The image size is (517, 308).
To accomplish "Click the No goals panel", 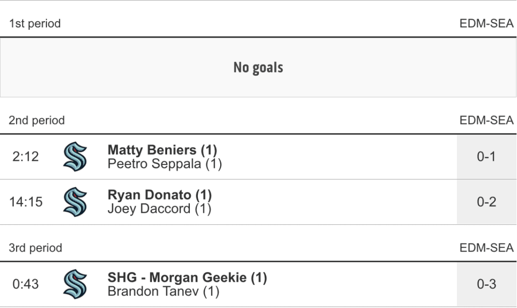I will click(258, 68).
